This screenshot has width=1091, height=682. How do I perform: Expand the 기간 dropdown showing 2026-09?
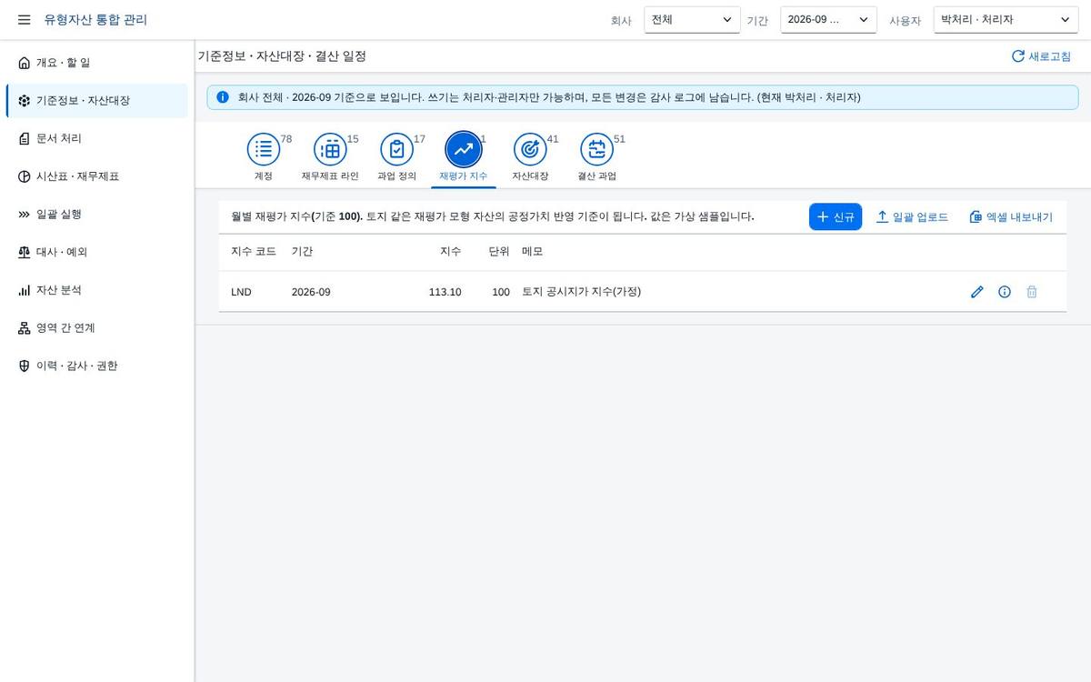828,20
